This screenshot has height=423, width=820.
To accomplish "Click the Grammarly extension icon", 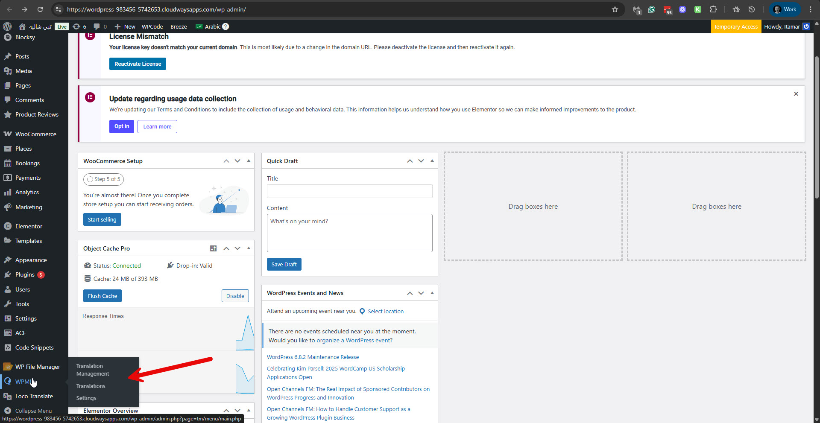I will (652, 9).
